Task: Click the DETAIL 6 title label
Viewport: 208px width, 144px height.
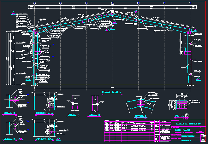Action: (94, 115)
